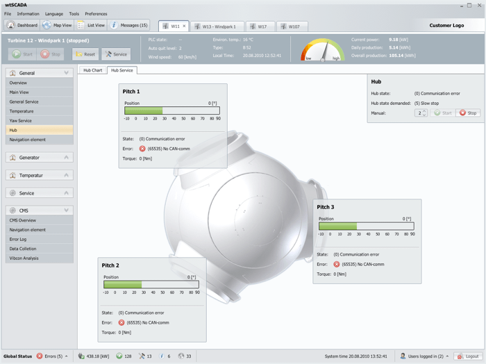Viewport: 486px width, 364px height.
Task: Expand the Errors (5) global status arrow
Action: click(67, 356)
